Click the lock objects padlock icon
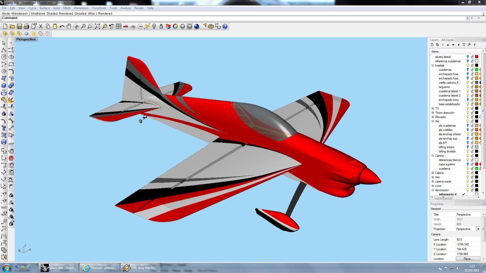This screenshot has width=486, height=273. 161,27
